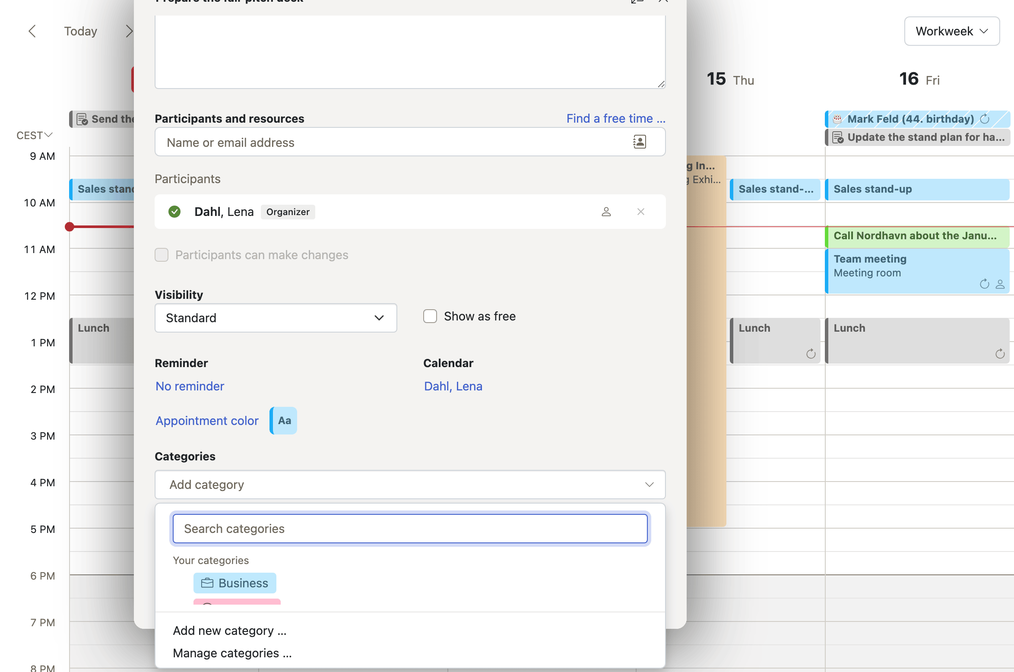Viewport: 1014px width, 672px height.
Task: Select Add new category menu entry
Action: (x=230, y=631)
